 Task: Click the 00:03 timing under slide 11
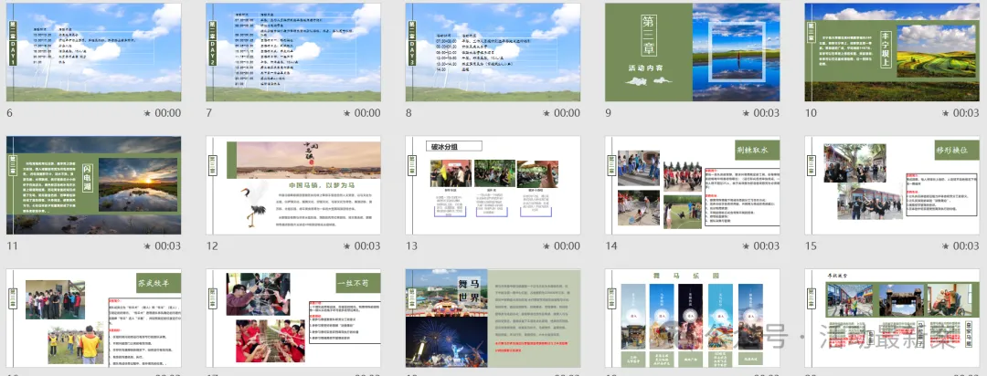point(168,245)
